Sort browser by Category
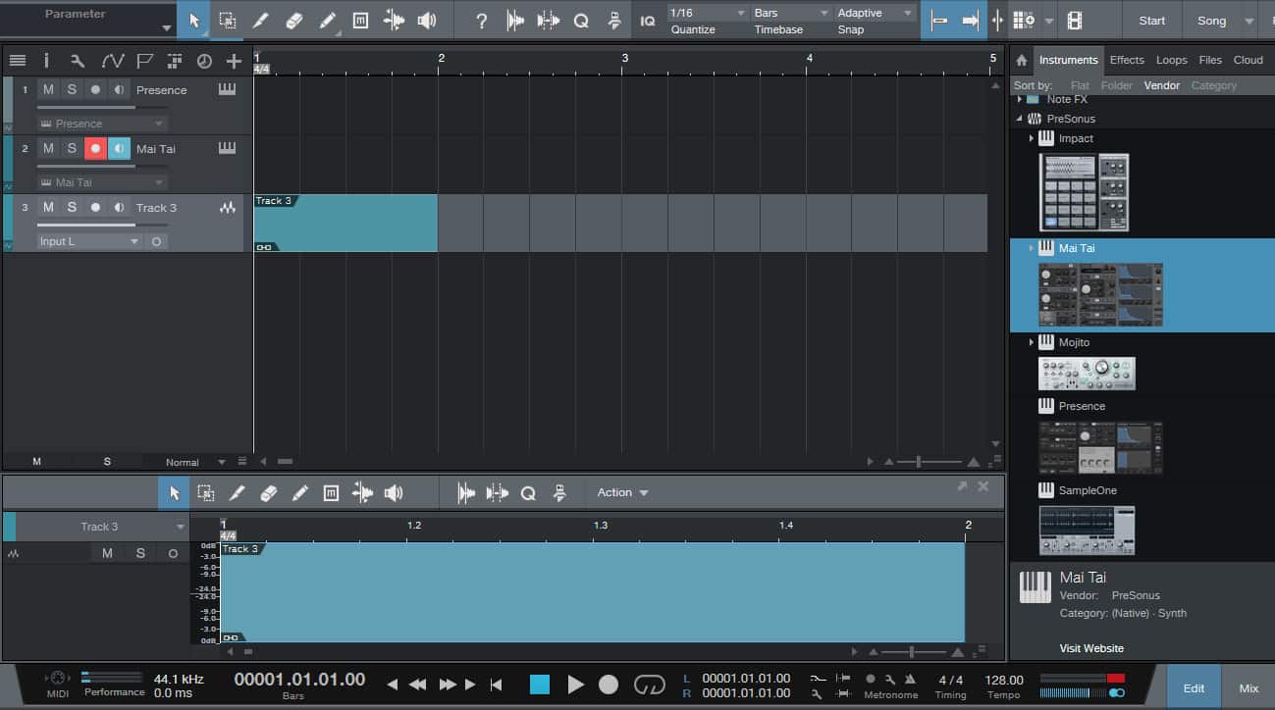Screen dimensions: 1275x710 coord(1213,85)
